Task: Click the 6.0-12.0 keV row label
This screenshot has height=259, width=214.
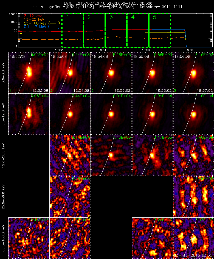Action: [x=3, y=114]
